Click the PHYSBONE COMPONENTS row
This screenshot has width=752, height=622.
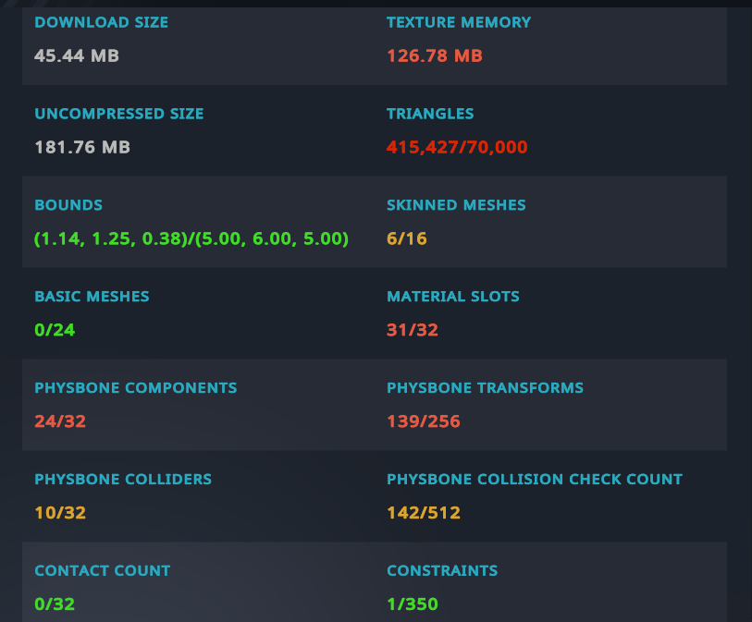click(x=135, y=388)
